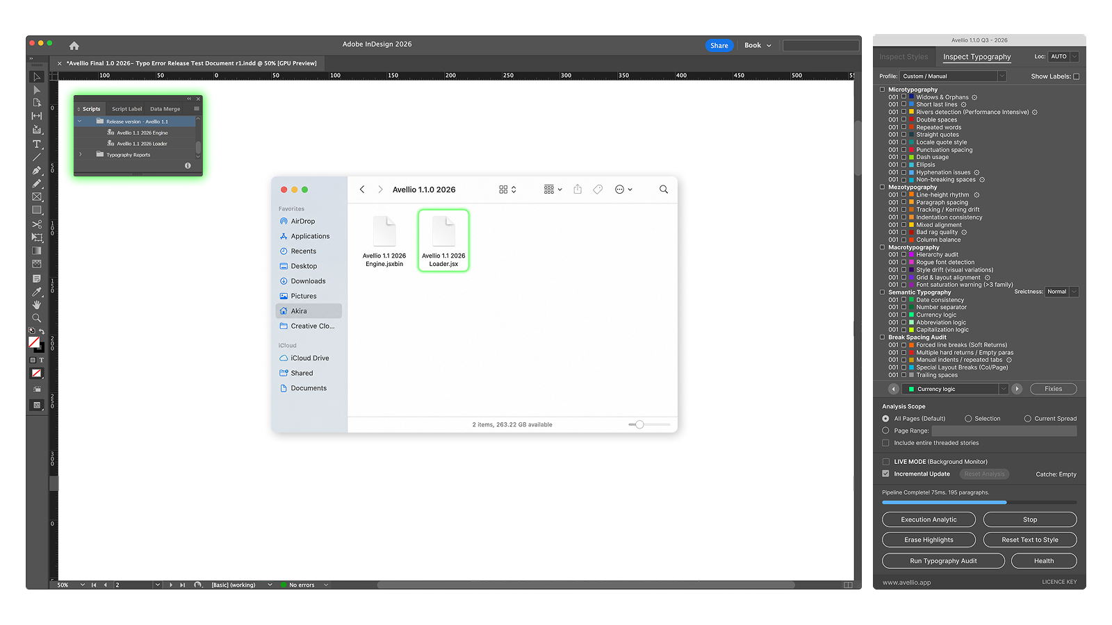Open settings gear for Widows & Orphans
This screenshot has height=625, width=1112.
coord(974,97)
